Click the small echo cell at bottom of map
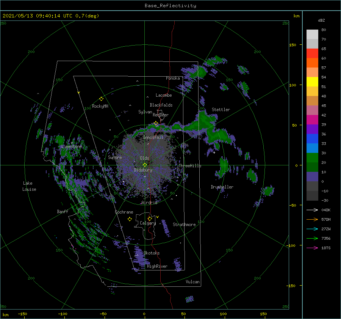Screen dimensions: 341x319 click(190, 299)
